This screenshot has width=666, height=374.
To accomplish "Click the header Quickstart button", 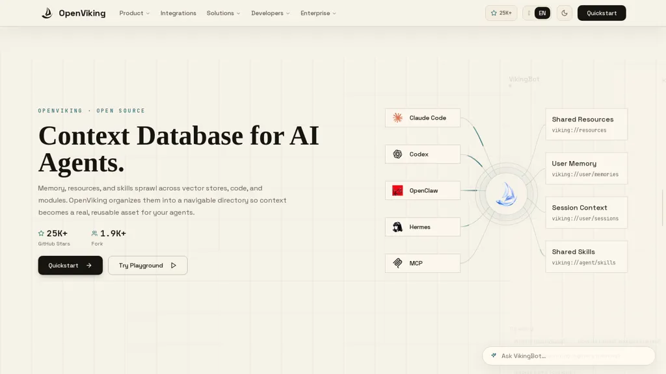I will 602,13.
